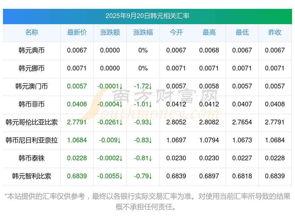
Task: Click the opening price 1.0697
Action: (176, 140)
